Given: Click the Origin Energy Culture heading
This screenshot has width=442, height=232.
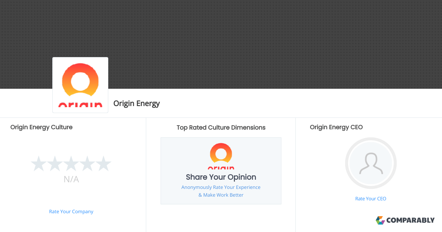Looking at the screenshot, I should 41,127.
